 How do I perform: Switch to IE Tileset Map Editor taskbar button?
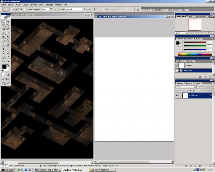coord(102,170)
